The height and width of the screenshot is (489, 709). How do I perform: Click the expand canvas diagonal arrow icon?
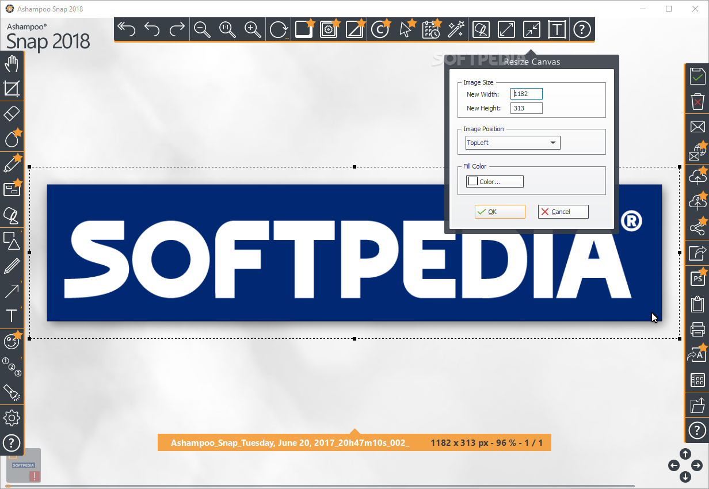[506, 29]
